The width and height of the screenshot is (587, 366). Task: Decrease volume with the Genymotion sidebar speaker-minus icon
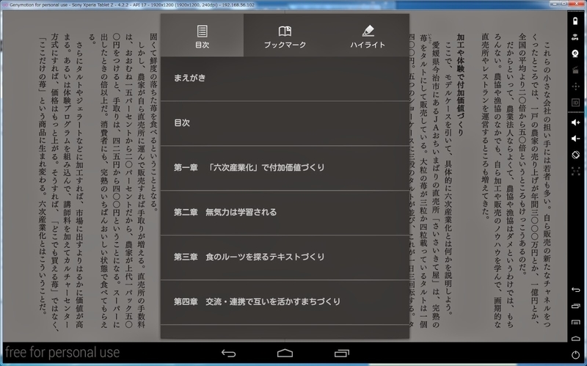[x=575, y=139]
